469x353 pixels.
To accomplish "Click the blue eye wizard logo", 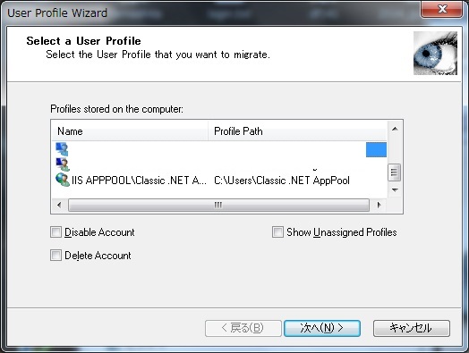I will click(435, 53).
